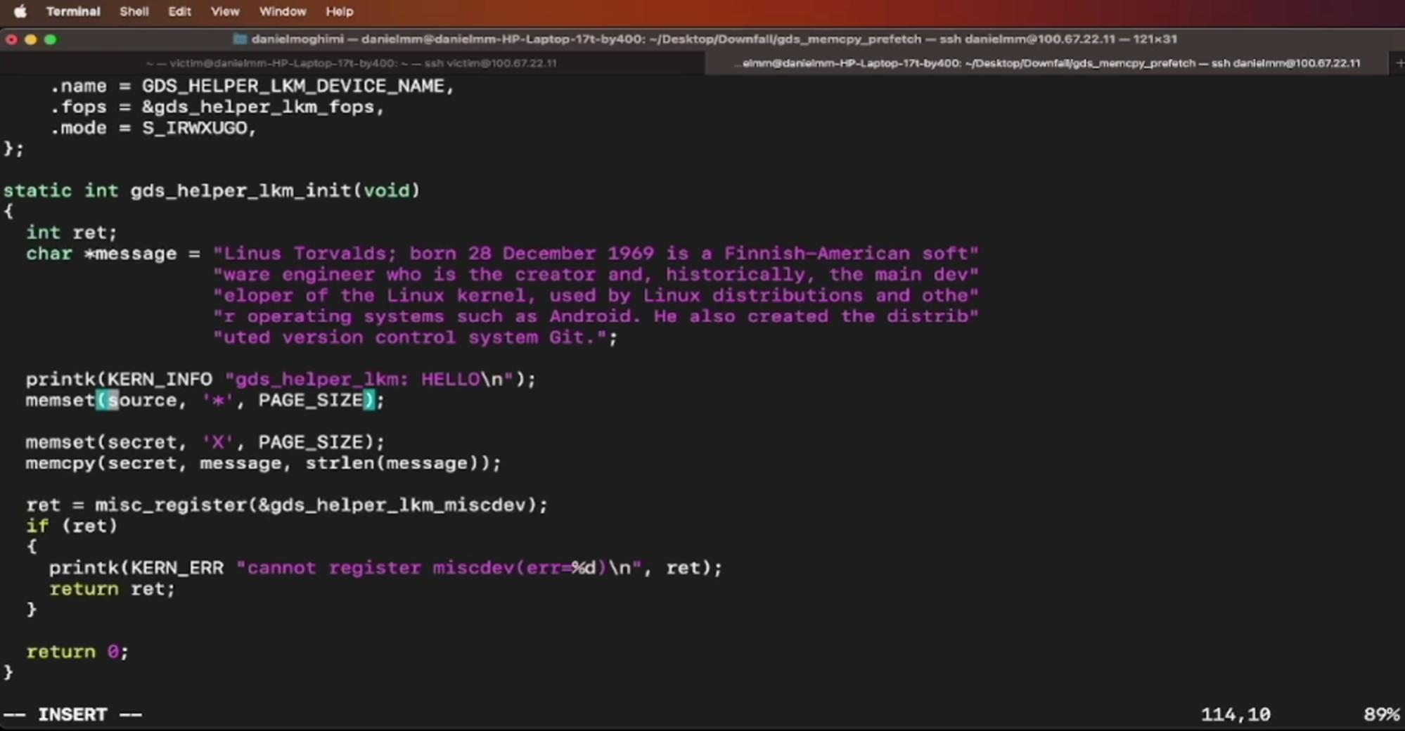Zoom the window using the green button
Image resolution: width=1405 pixels, height=731 pixels.
click(51, 39)
